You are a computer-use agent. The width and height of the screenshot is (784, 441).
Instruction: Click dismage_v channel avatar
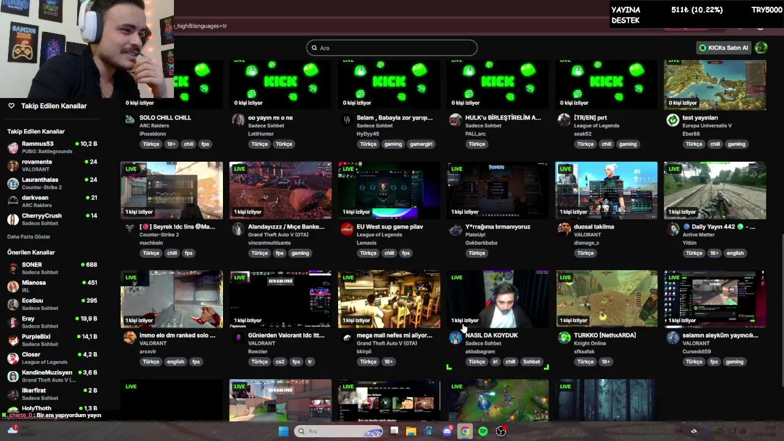[x=564, y=229]
